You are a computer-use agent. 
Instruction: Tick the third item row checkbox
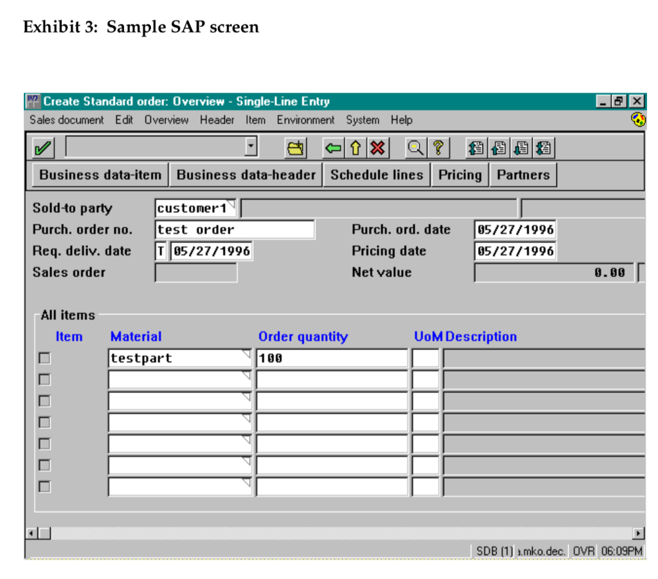tap(44, 401)
